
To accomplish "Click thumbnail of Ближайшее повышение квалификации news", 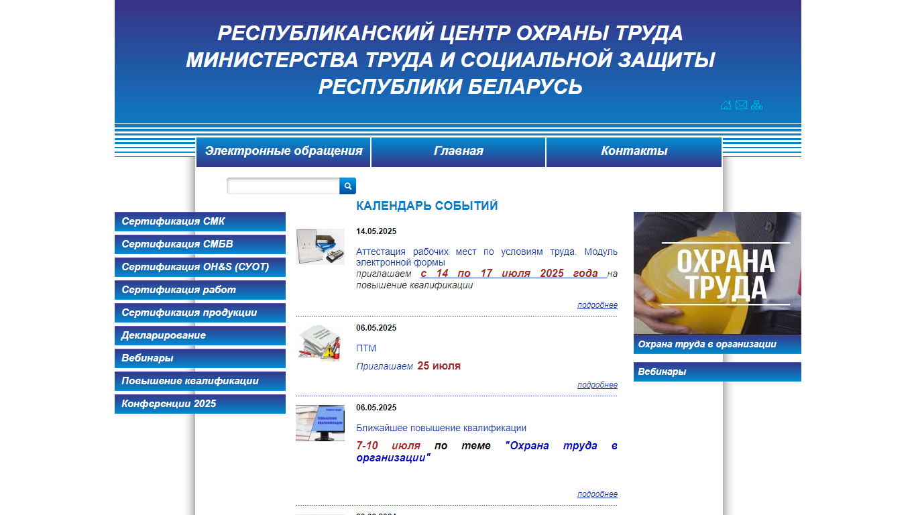I will point(321,423).
